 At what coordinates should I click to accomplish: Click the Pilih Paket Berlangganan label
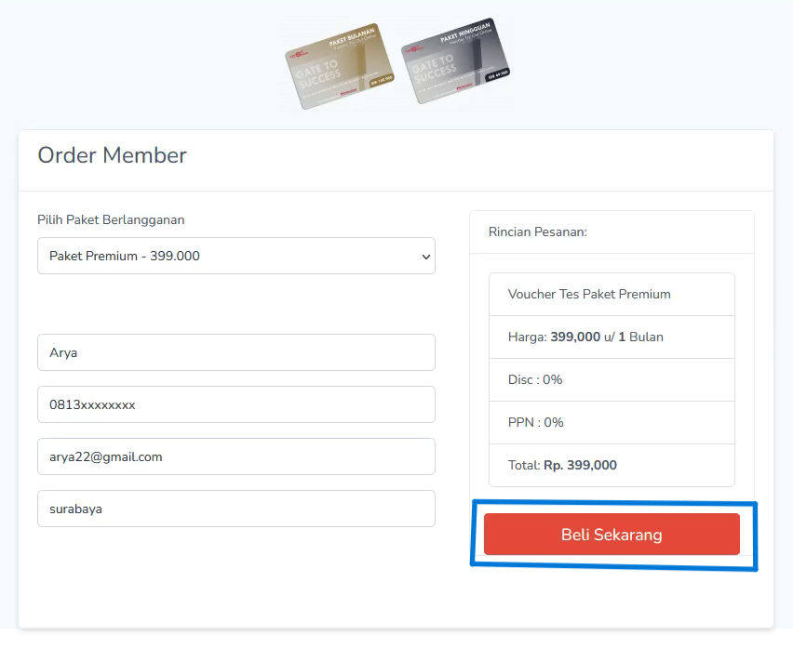[x=111, y=220]
